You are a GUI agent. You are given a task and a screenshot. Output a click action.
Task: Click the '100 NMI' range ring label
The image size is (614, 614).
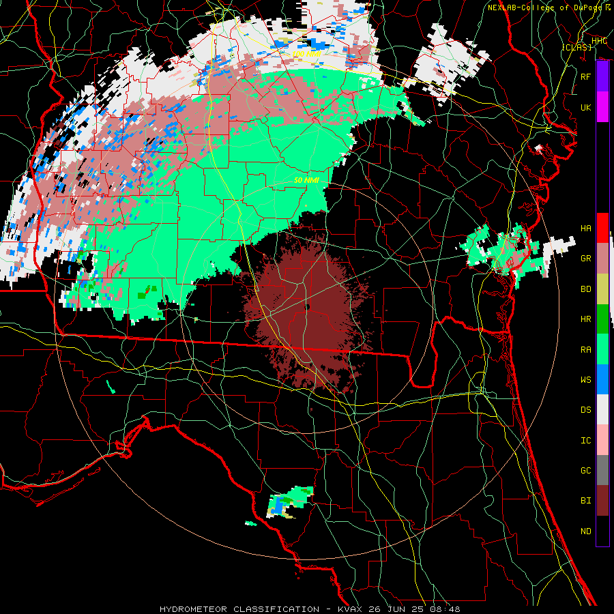coord(306,54)
